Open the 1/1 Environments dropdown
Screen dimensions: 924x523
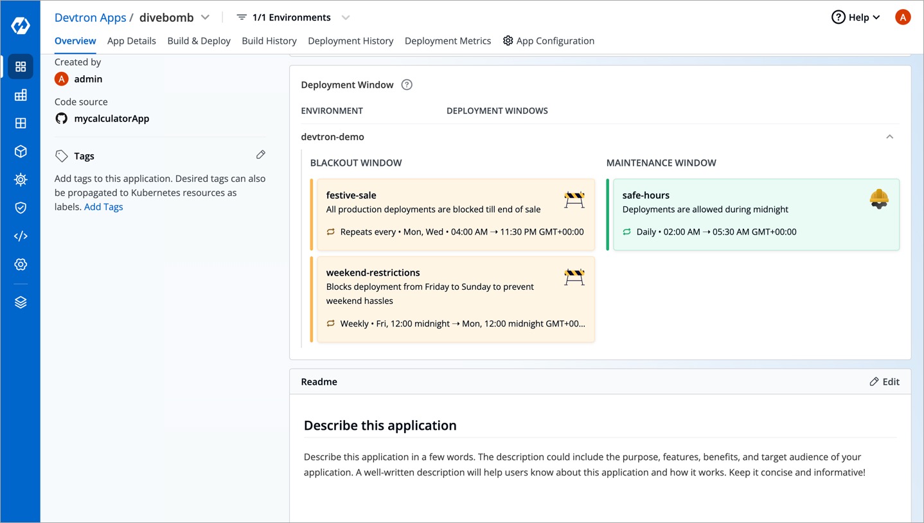[x=346, y=17]
